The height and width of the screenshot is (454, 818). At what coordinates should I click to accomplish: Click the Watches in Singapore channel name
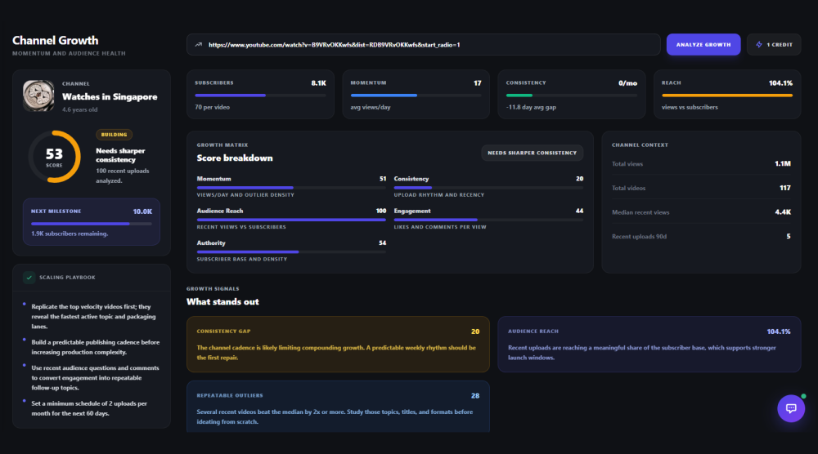110,97
